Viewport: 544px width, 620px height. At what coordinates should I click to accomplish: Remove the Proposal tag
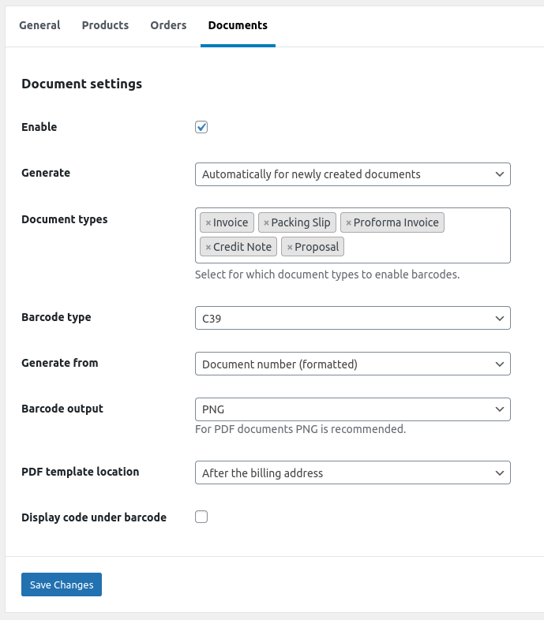tap(290, 248)
